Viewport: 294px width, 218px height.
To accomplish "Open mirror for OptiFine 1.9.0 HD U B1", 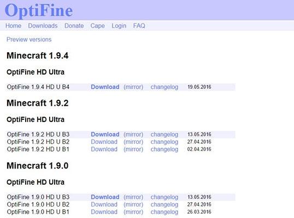I will click(x=133, y=212).
